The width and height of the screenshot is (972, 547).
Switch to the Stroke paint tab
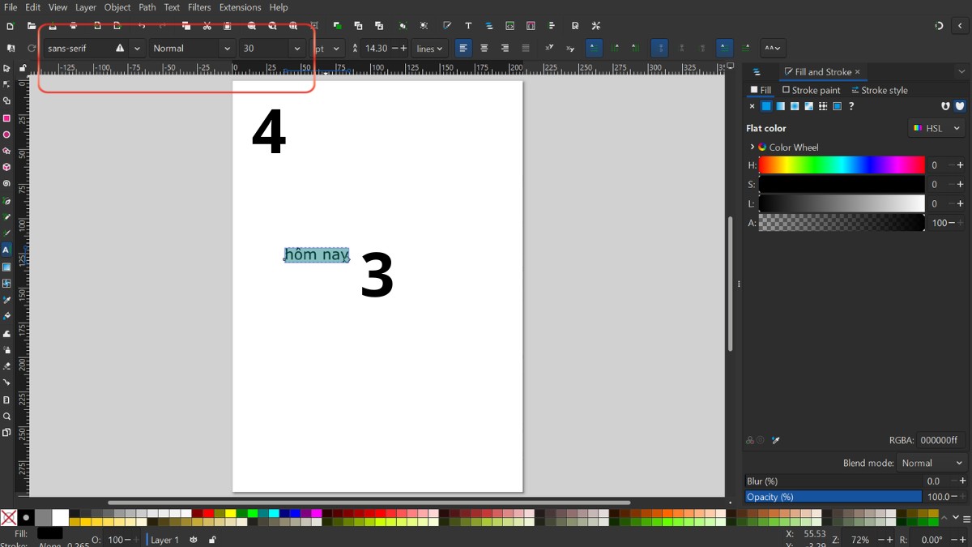(x=812, y=90)
